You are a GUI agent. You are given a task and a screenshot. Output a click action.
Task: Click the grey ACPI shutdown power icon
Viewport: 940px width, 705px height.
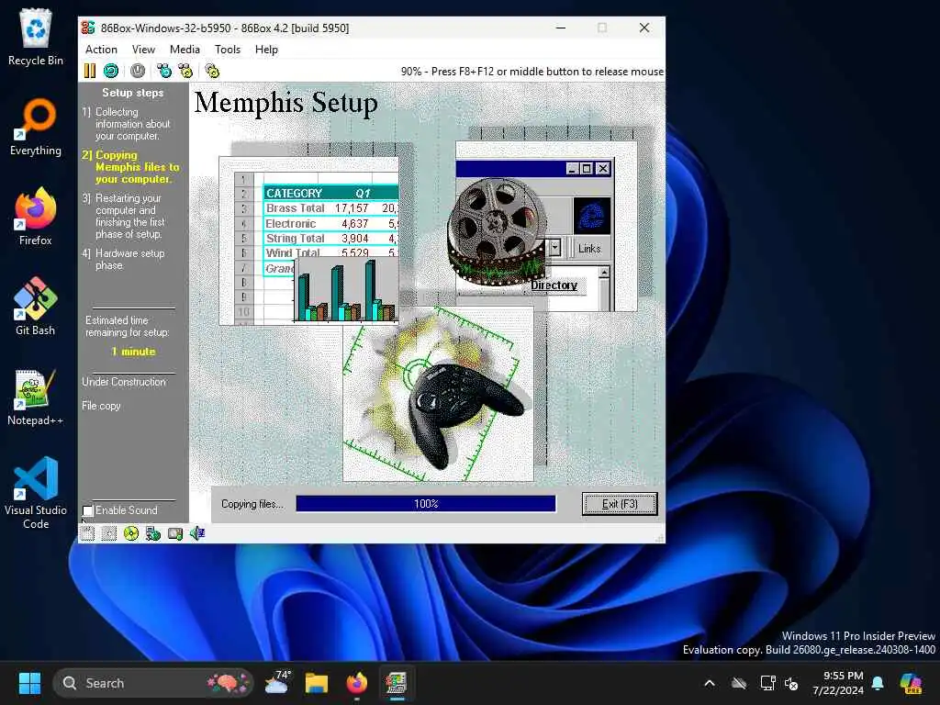pos(138,71)
